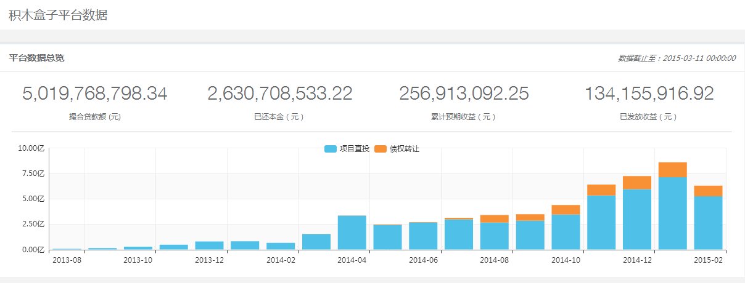This screenshot has width=745, height=283.
Task: Click the blue bar for 2014-02
Action: pyautogui.click(x=281, y=246)
